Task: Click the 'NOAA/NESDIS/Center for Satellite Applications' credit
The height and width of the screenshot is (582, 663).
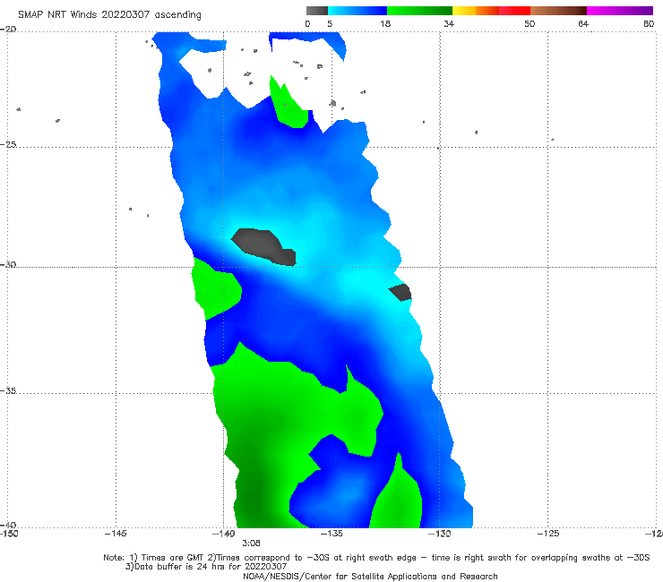Action: 370,577
